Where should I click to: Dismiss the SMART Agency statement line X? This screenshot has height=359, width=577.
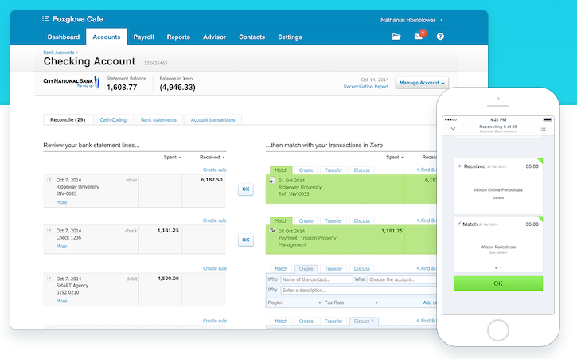coord(49,279)
